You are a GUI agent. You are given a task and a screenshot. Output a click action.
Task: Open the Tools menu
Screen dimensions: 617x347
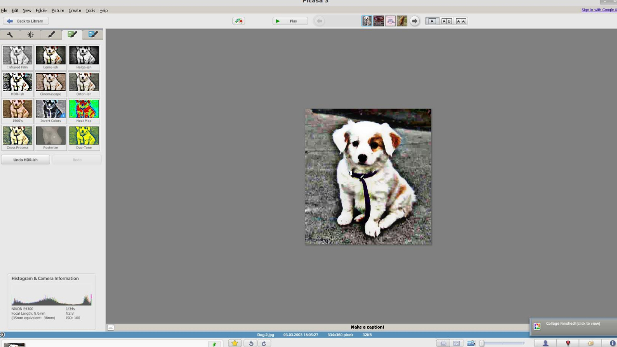(90, 10)
